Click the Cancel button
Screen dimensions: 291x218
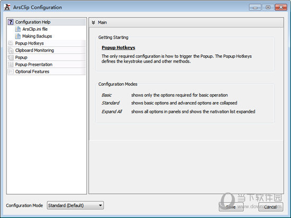point(270,207)
